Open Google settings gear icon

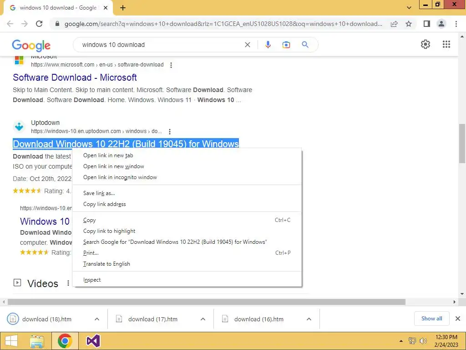(425, 44)
